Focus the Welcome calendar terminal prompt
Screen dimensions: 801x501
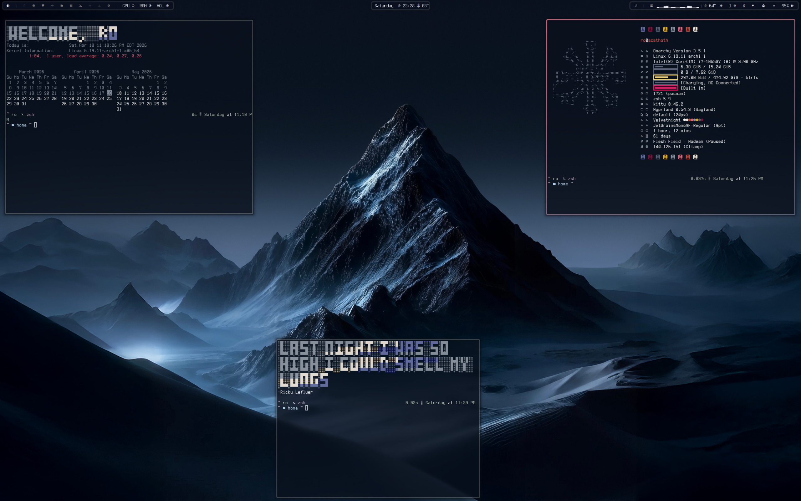pyautogui.click(x=35, y=125)
